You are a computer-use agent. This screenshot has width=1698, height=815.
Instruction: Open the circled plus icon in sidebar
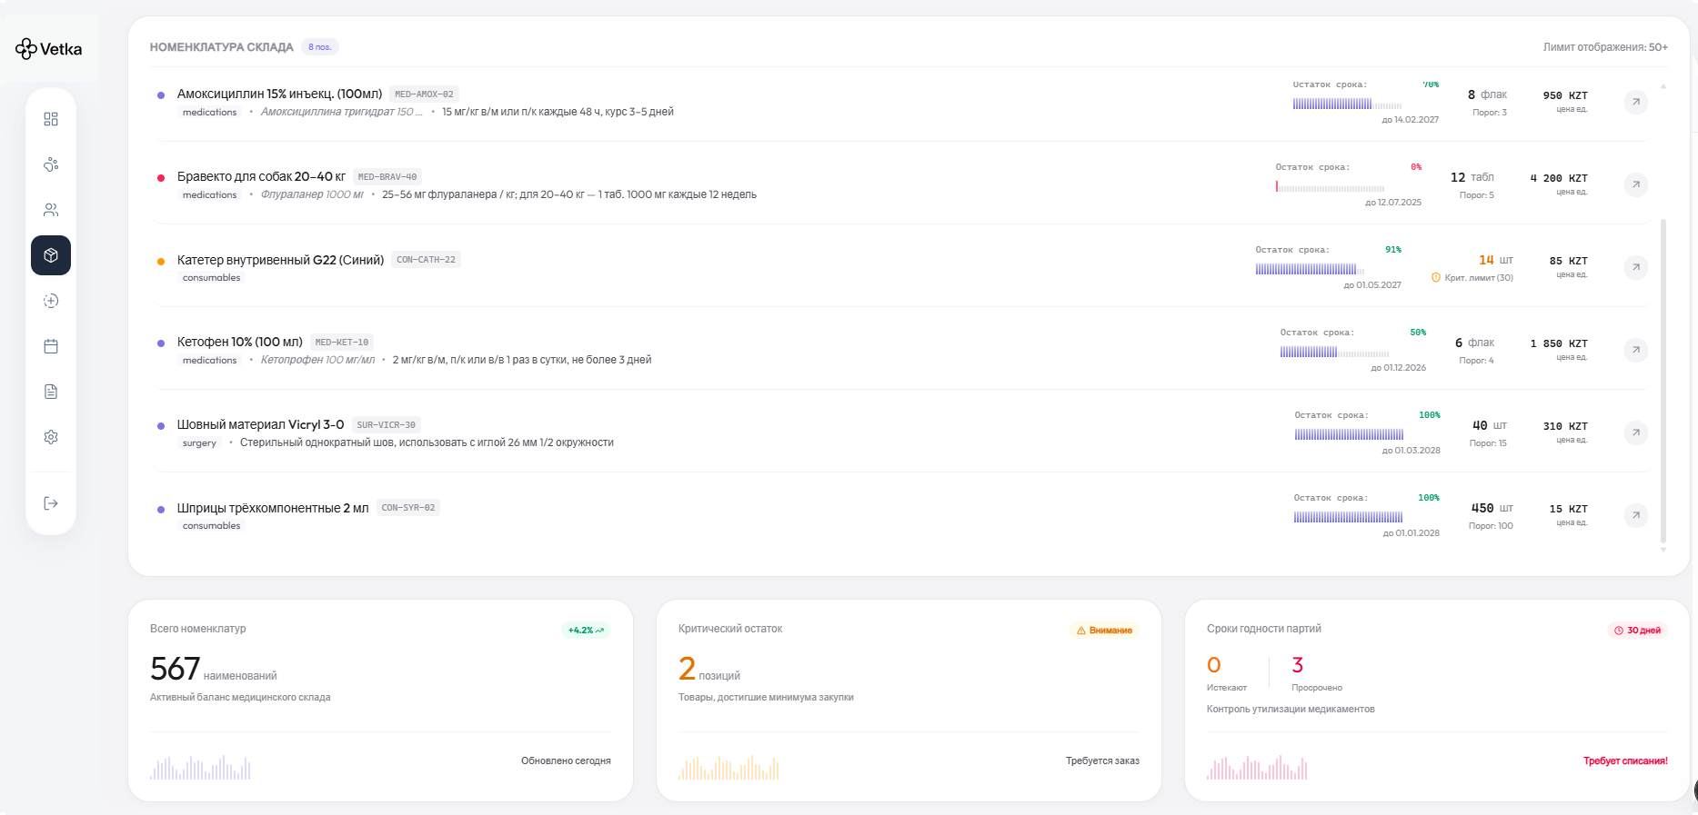pyautogui.click(x=51, y=301)
